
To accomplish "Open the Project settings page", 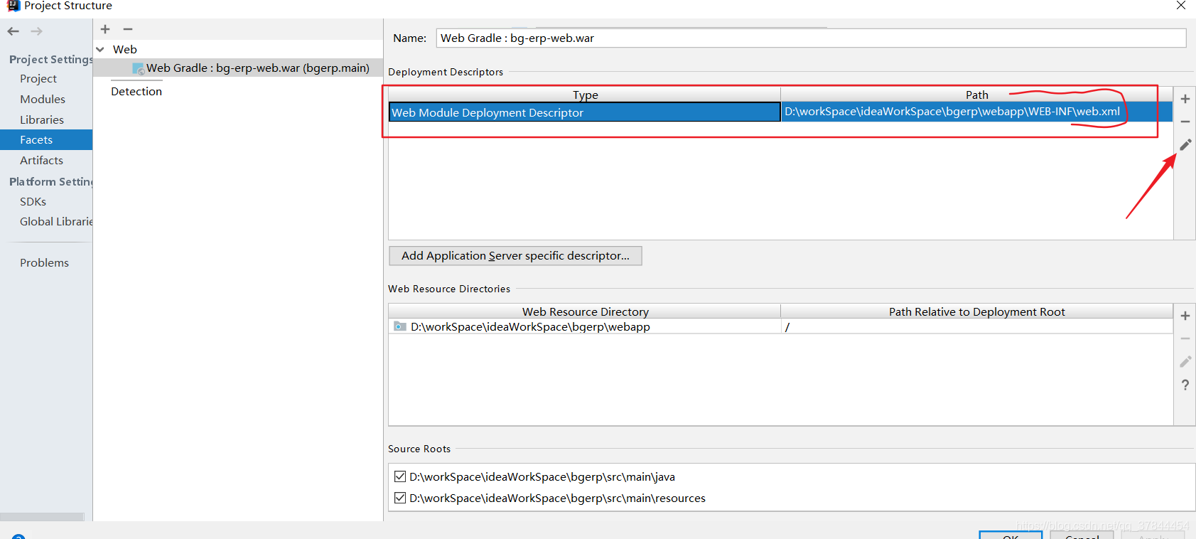I will click(x=38, y=79).
